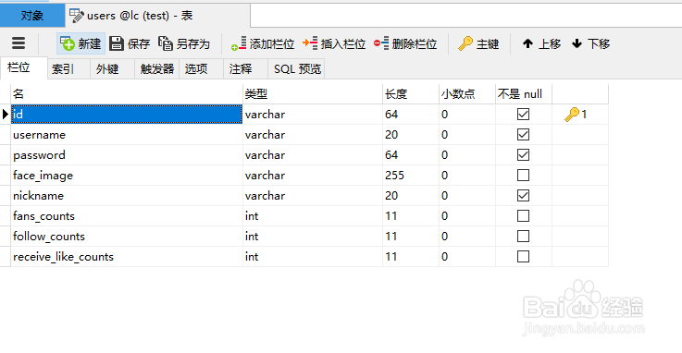The image size is (682, 353).
Task: Click the int type of fans_counts
Action: pyautogui.click(x=313, y=216)
